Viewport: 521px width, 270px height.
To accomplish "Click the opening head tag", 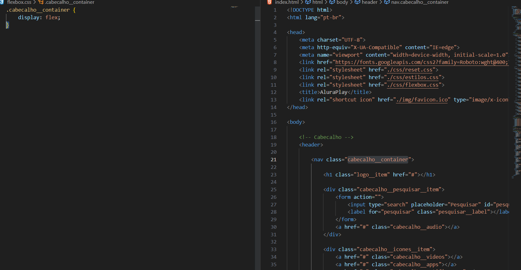I will point(296,32).
